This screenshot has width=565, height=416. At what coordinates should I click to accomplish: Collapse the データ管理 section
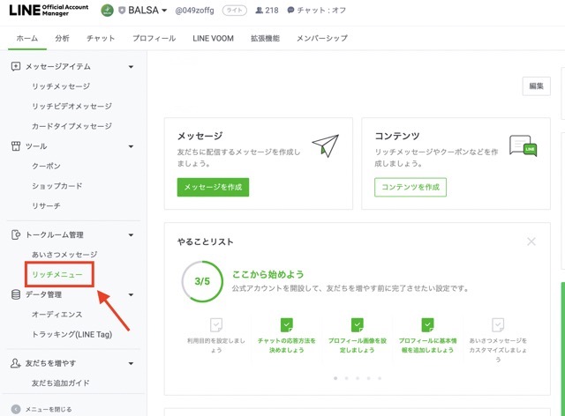131,294
